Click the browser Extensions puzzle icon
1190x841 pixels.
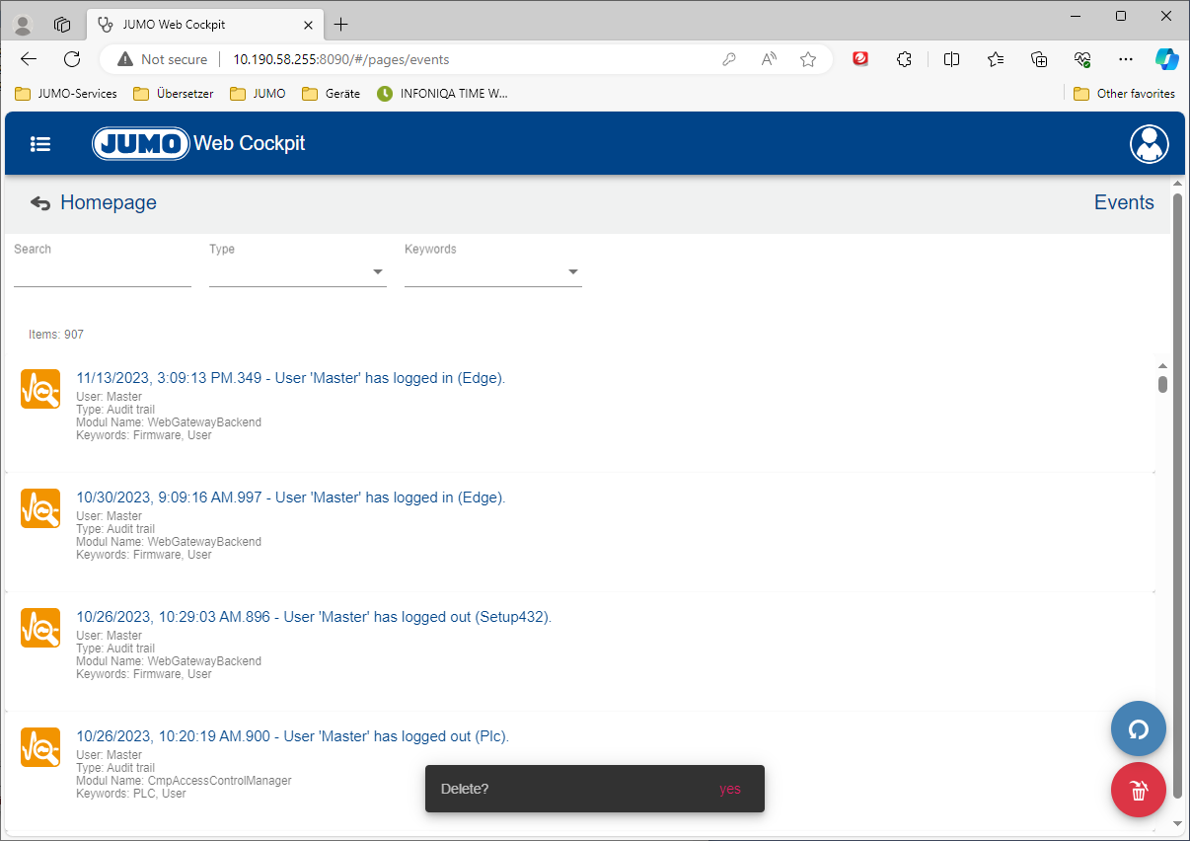[x=904, y=59]
